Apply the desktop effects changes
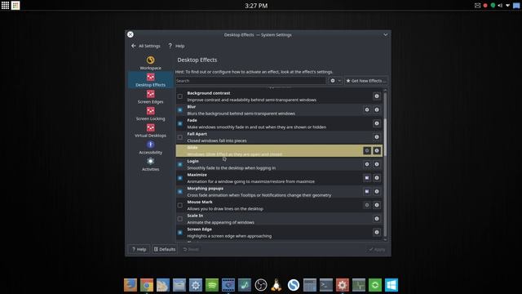Image resolution: width=522 pixels, height=294 pixels. [377, 249]
